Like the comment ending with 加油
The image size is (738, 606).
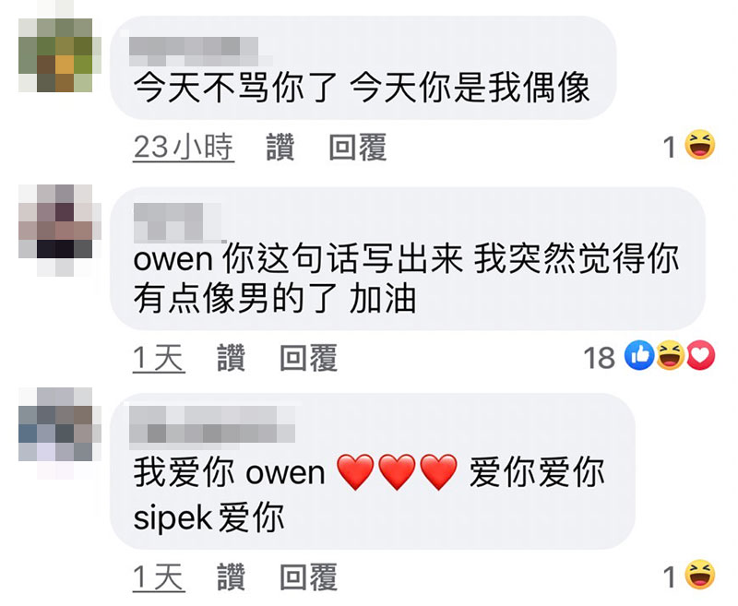tap(232, 358)
